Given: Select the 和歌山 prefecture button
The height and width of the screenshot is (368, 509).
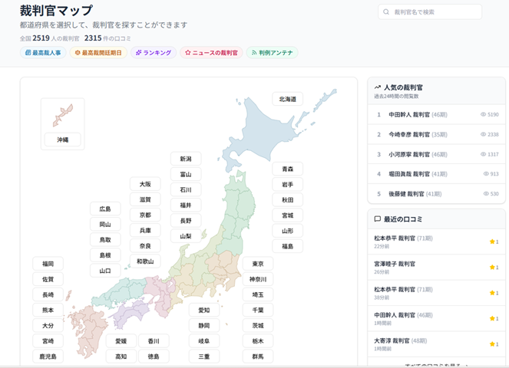Looking at the screenshot, I should [145, 261].
